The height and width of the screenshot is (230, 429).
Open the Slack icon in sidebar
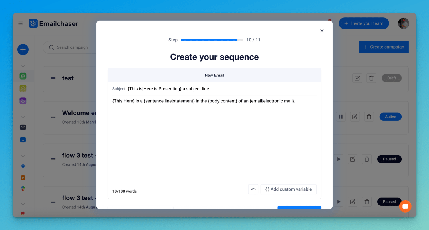23,188
